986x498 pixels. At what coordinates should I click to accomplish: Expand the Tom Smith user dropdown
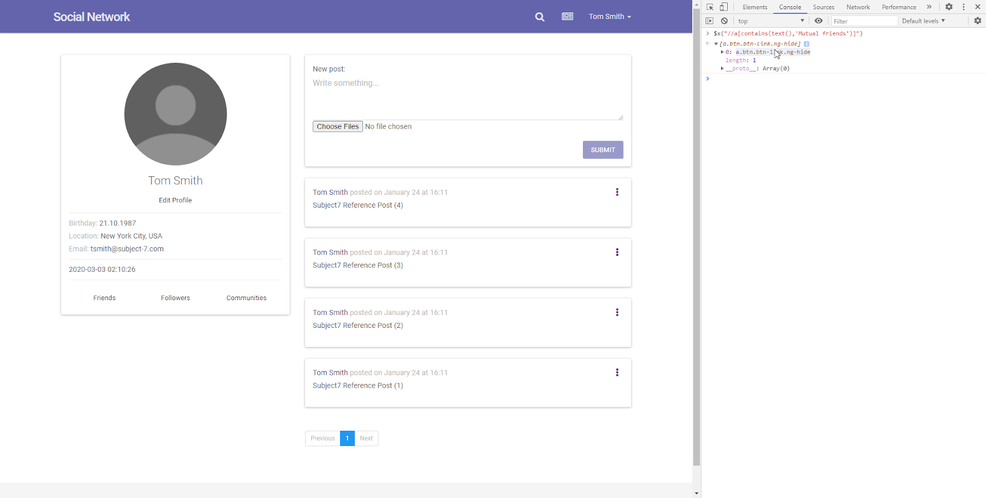click(609, 17)
